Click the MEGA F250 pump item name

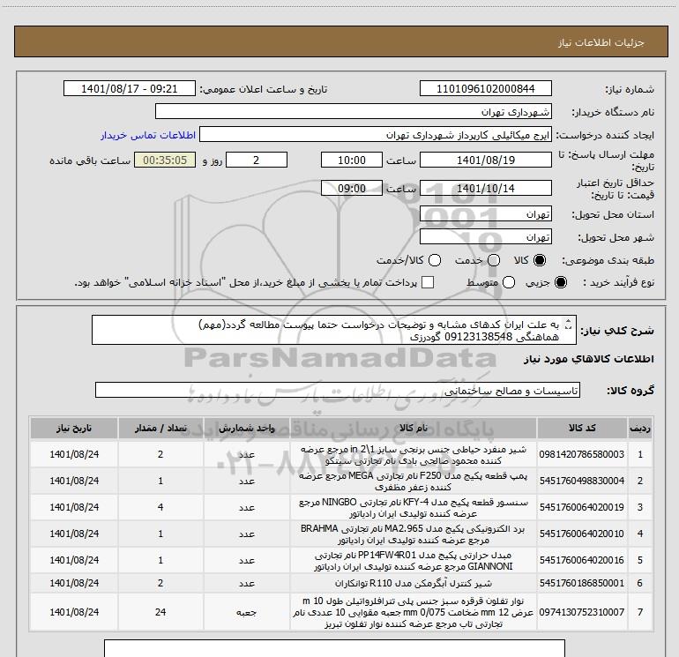[413, 482]
